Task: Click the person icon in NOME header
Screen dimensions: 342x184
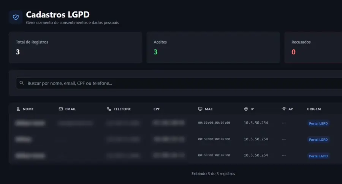Action: 18,109
